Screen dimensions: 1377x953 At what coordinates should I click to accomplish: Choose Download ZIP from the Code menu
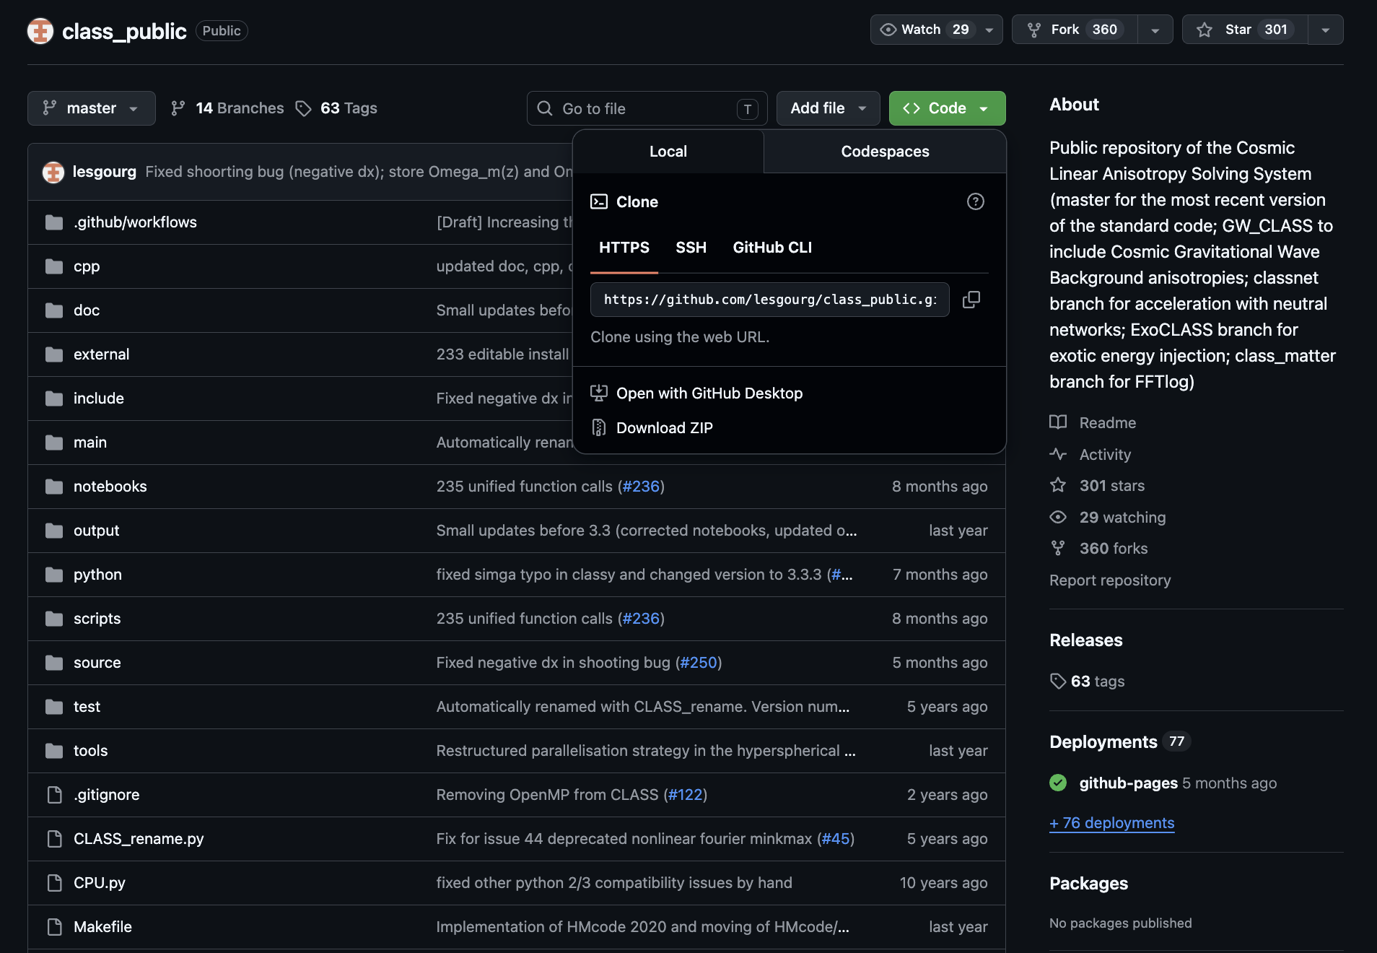pos(665,427)
